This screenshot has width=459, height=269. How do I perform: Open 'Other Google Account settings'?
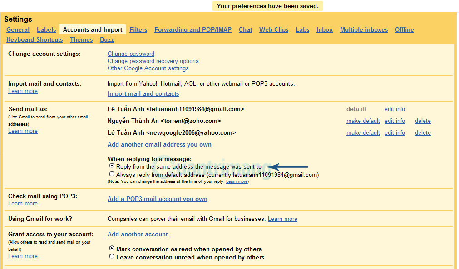(148, 68)
